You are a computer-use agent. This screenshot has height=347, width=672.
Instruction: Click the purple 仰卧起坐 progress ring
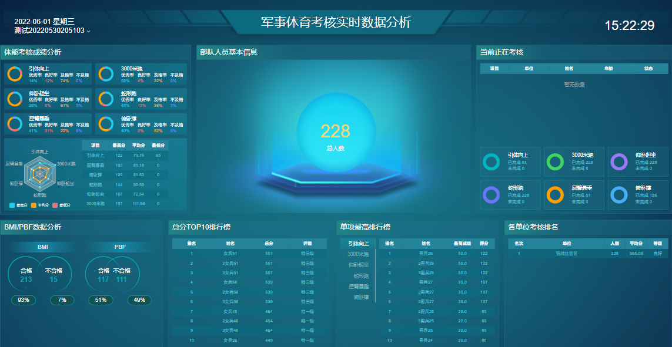click(618, 161)
